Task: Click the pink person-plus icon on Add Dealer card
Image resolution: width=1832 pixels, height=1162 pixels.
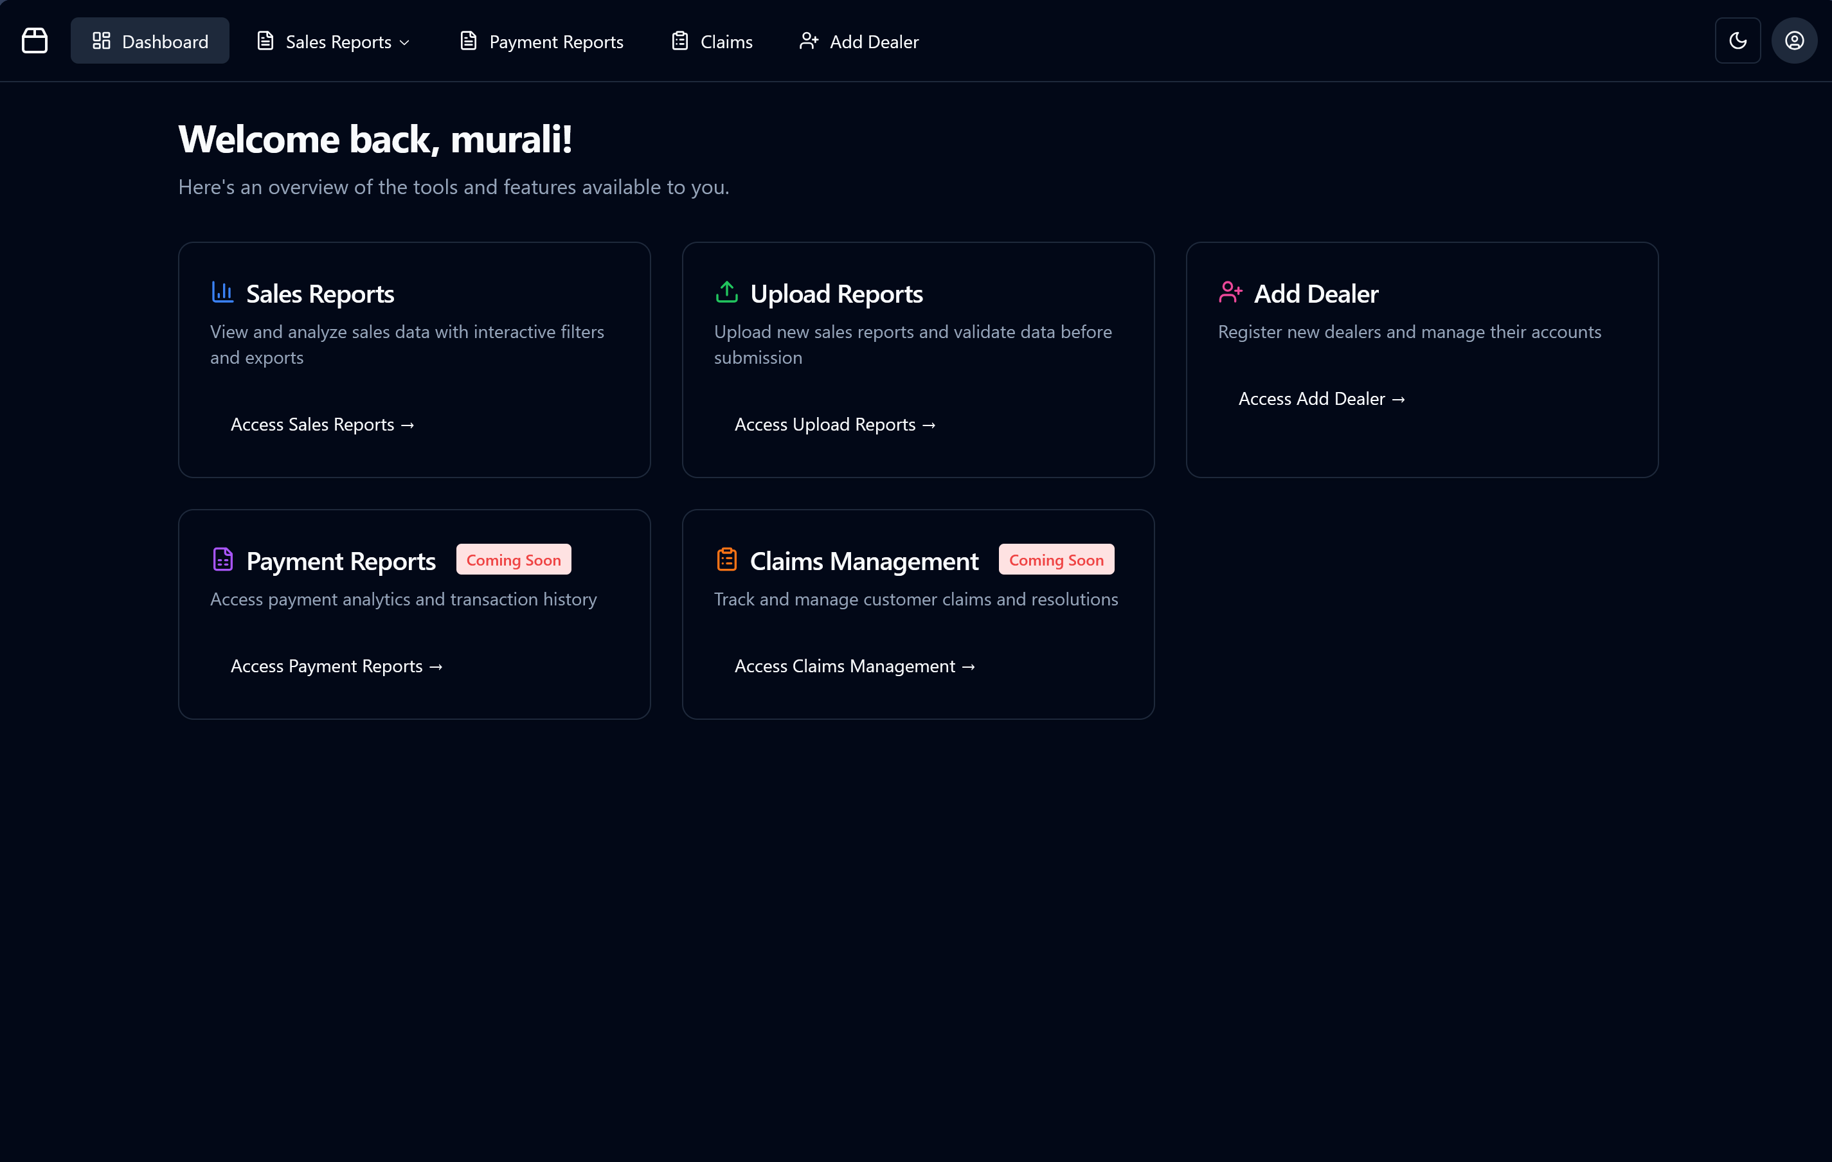Action: (1231, 292)
